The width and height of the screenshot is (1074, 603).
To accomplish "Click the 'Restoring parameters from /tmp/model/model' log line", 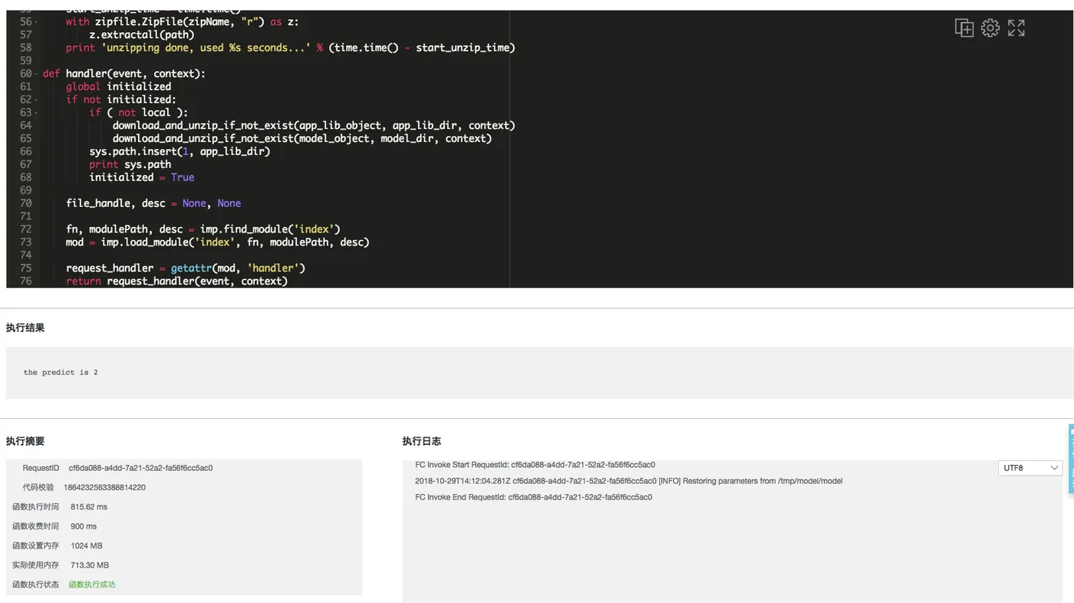I will click(x=628, y=481).
